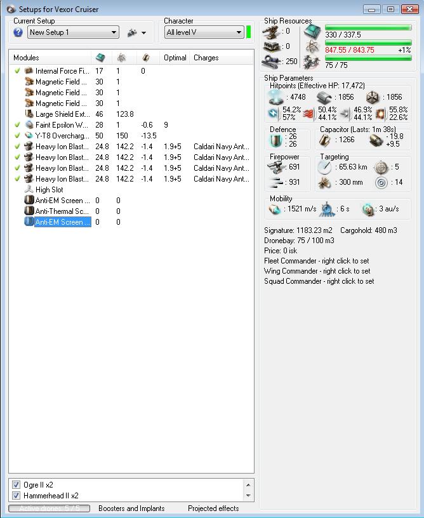Click Squad Commander right click to set

[x=319, y=281]
